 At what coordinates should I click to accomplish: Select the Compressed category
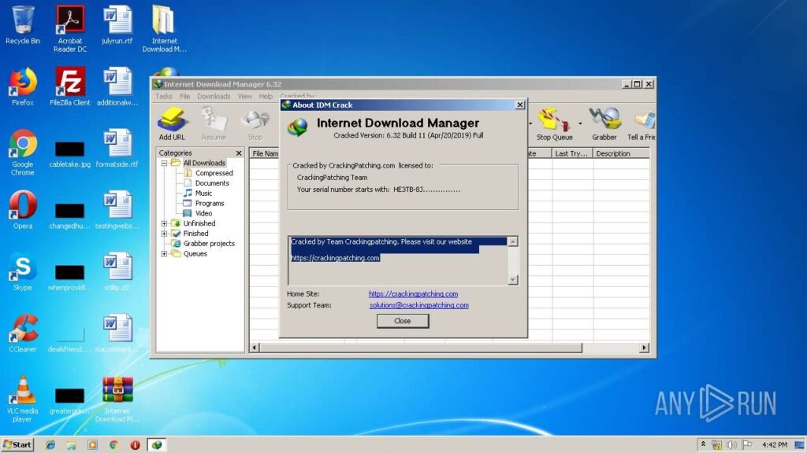pyautogui.click(x=214, y=173)
